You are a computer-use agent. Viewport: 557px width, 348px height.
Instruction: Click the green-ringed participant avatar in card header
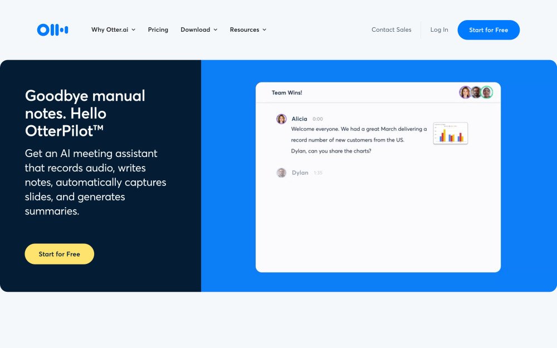point(487,92)
